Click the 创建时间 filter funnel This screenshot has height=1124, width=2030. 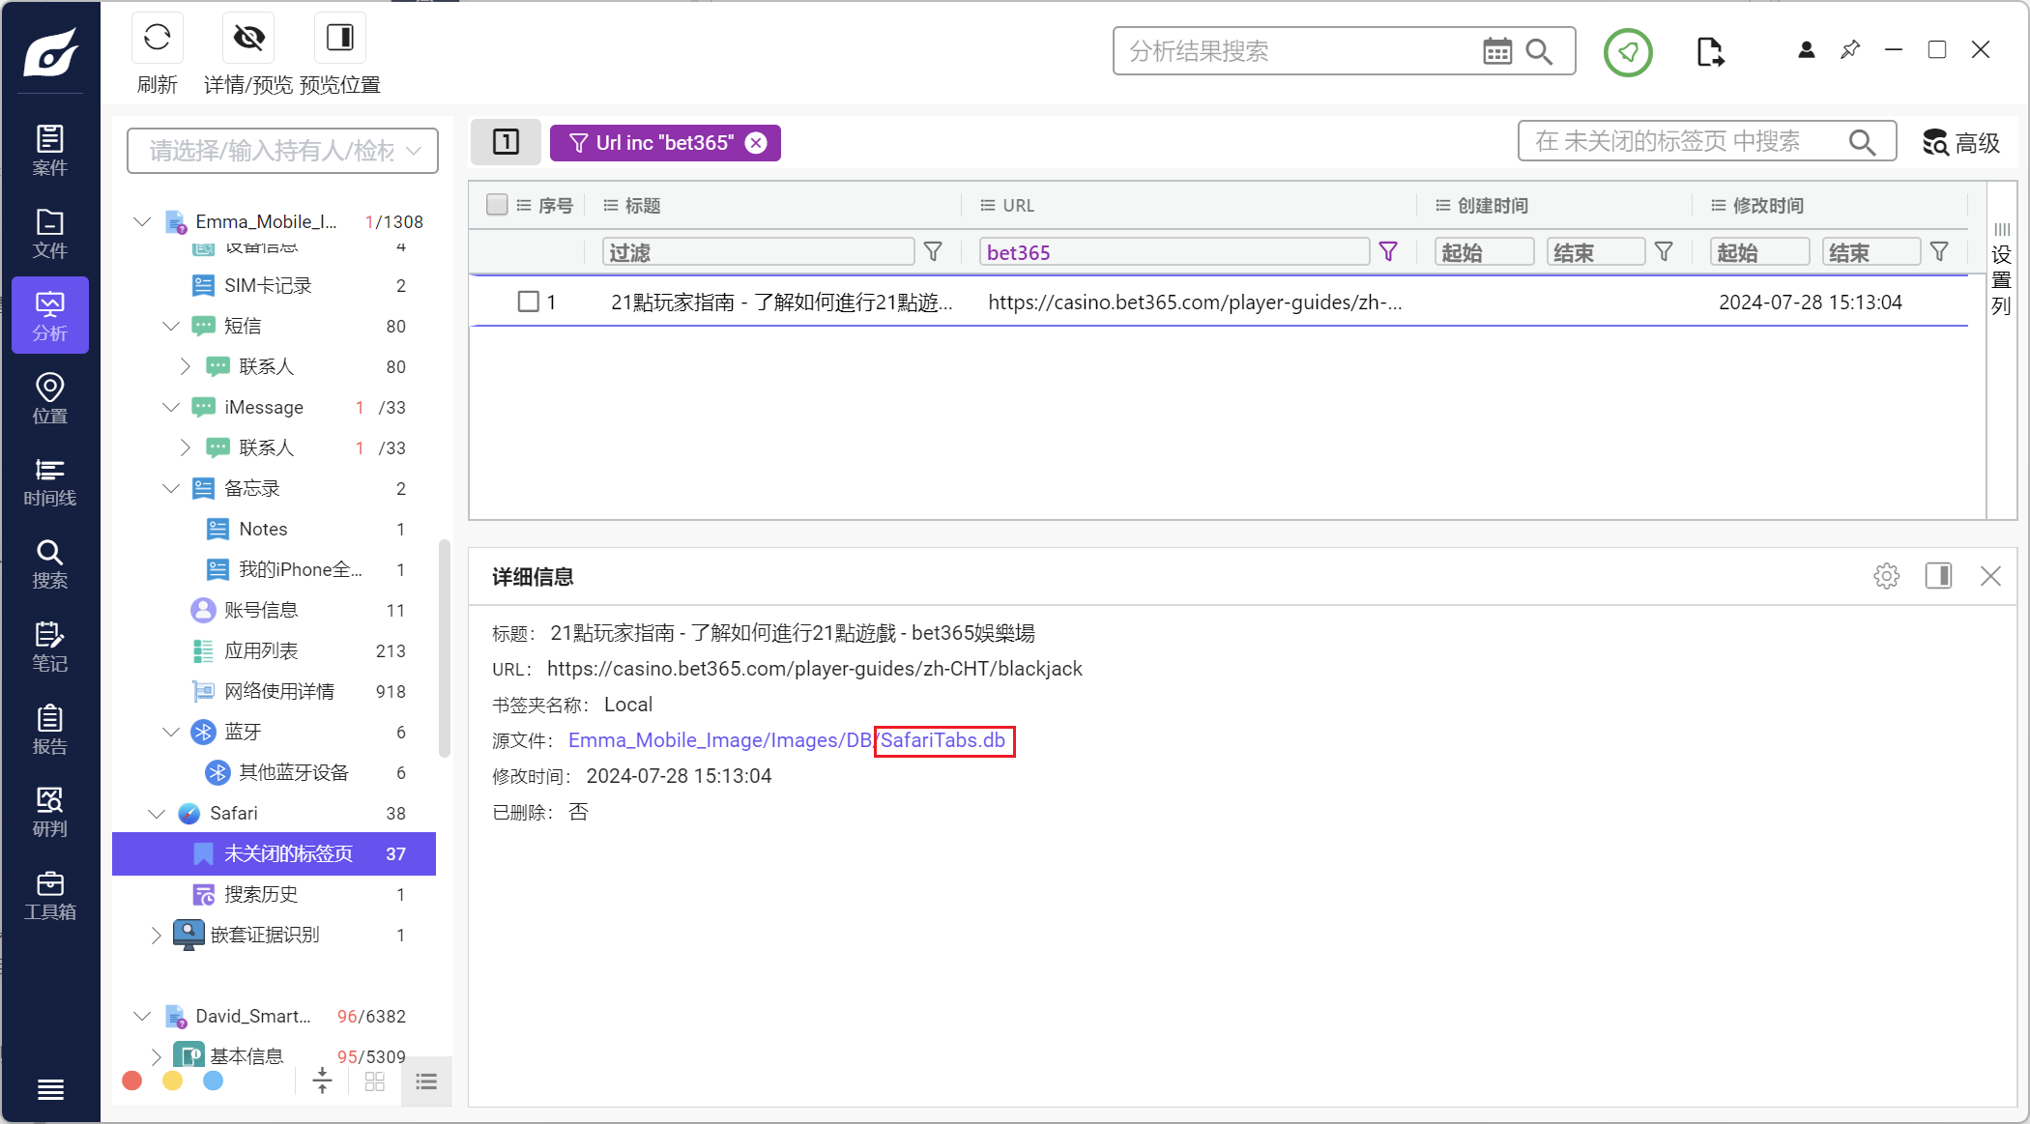coord(1664,252)
